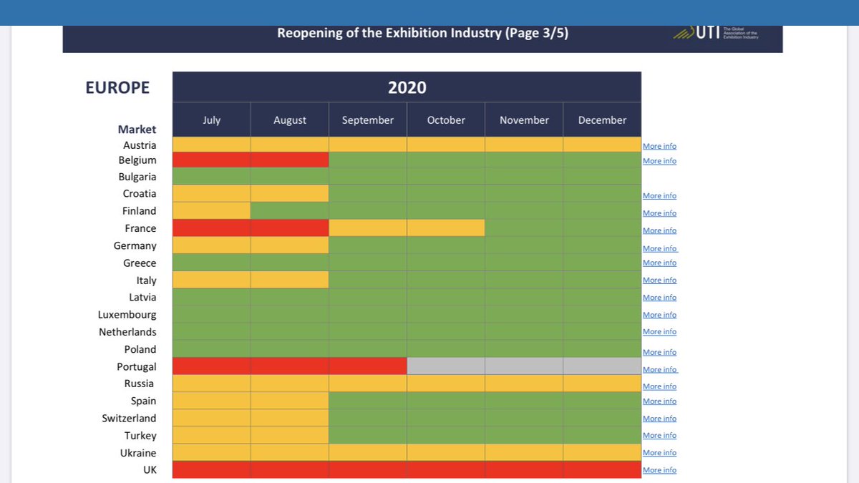Open the More info link for Germany
This screenshot has height=483, width=859.
[660, 248]
